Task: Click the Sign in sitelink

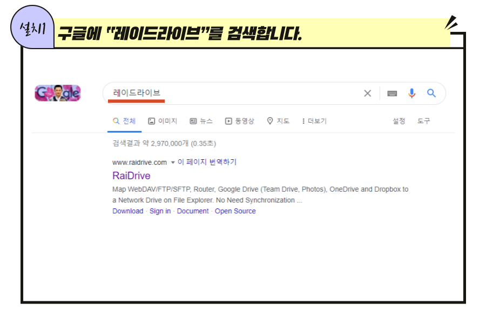Action: pyautogui.click(x=160, y=211)
